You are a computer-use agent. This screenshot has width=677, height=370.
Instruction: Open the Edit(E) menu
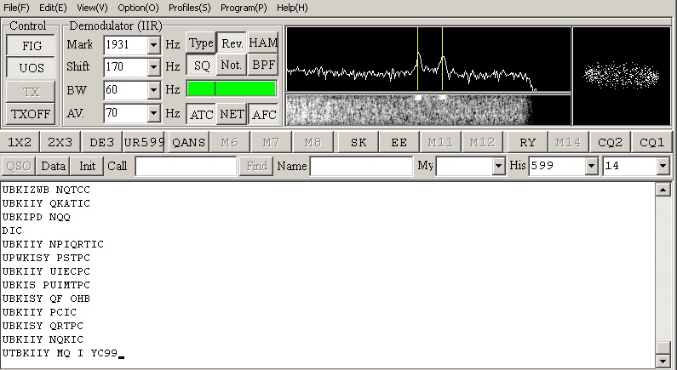pyautogui.click(x=53, y=8)
